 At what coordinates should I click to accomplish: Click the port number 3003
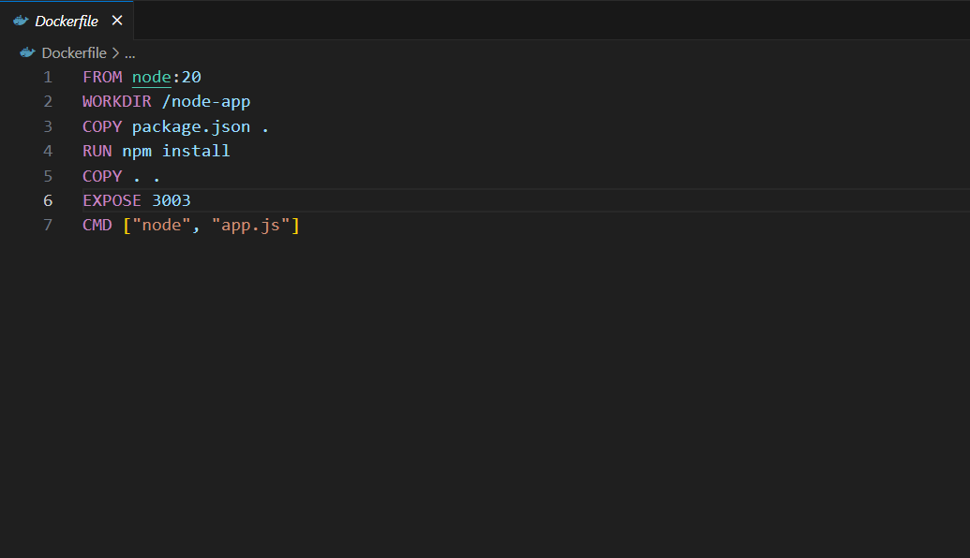point(172,200)
